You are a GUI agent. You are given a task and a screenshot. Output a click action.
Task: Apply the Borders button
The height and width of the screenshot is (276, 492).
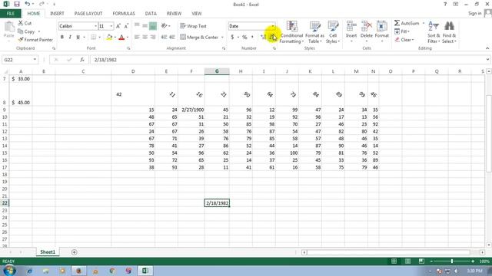point(94,38)
